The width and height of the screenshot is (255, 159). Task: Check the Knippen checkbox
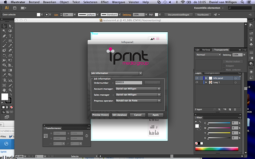tap(224, 66)
